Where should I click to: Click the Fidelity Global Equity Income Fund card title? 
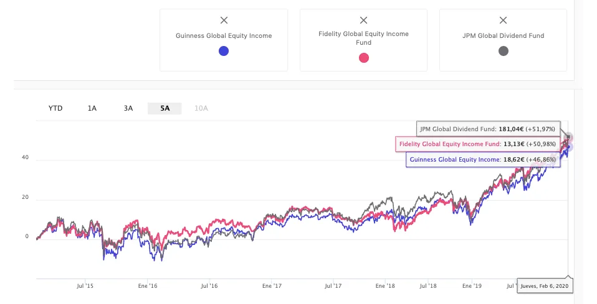pyautogui.click(x=364, y=39)
